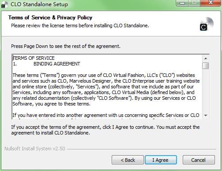Accept the terms with I Agree button

click(x=161, y=160)
